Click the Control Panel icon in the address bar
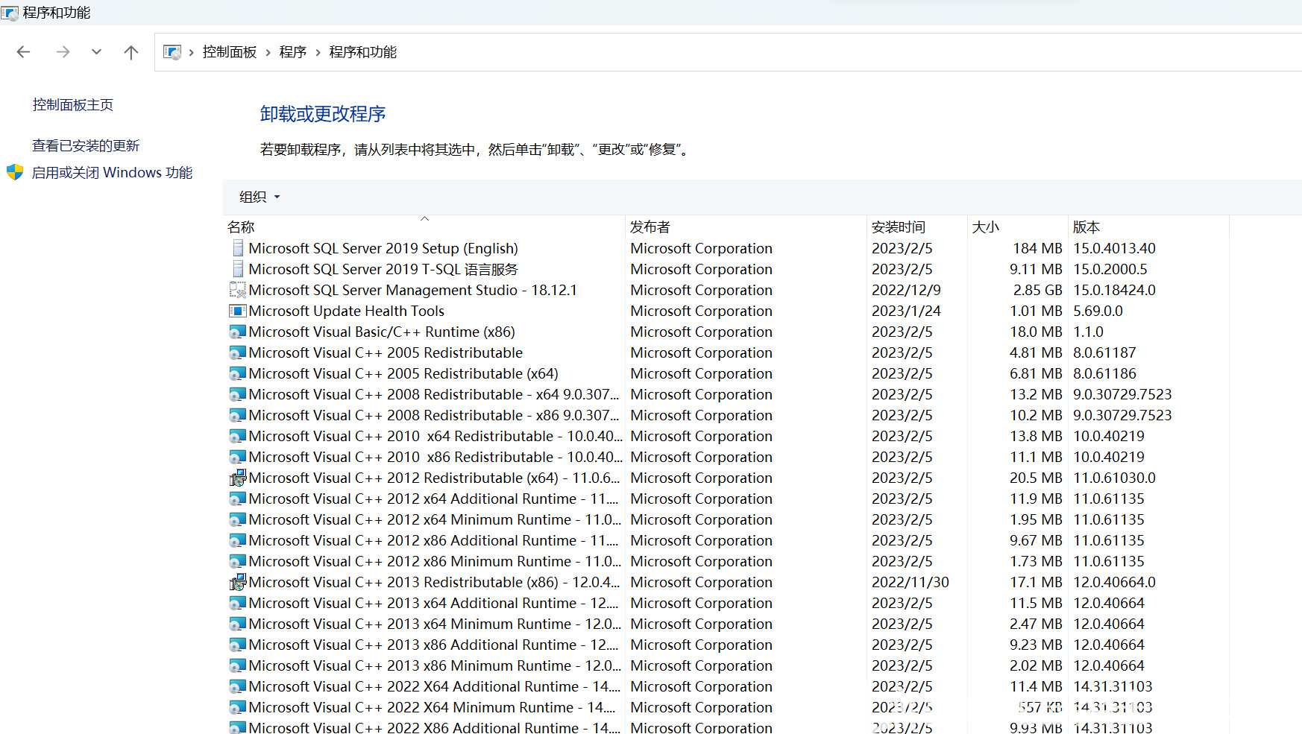The width and height of the screenshot is (1302, 734). (172, 52)
